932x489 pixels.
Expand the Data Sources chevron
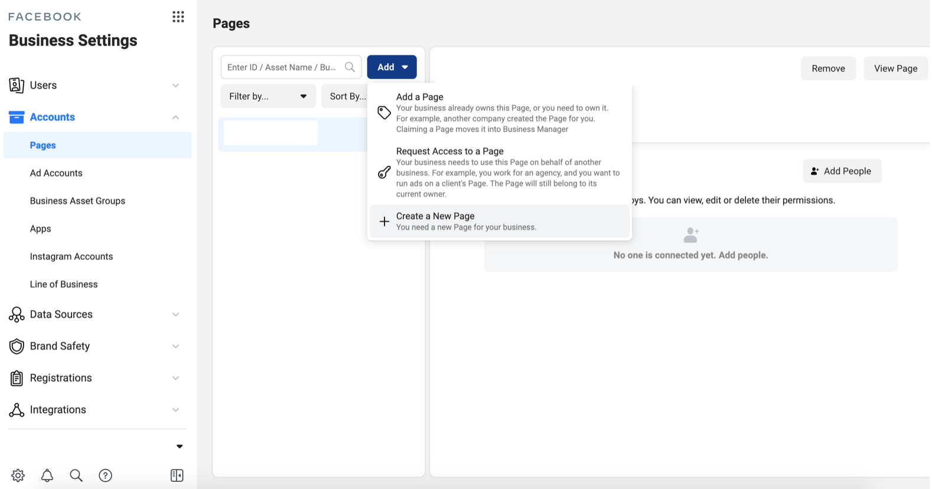click(x=175, y=314)
